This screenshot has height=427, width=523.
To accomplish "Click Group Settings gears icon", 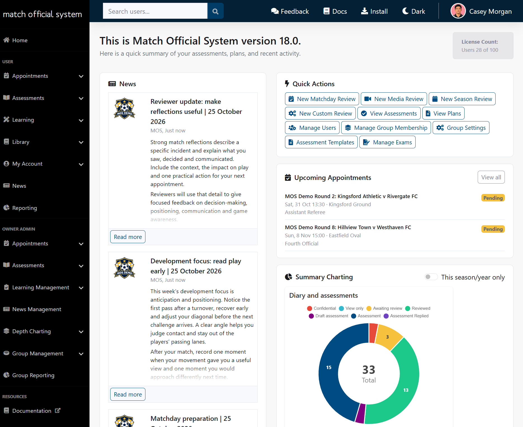I will coord(440,128).
